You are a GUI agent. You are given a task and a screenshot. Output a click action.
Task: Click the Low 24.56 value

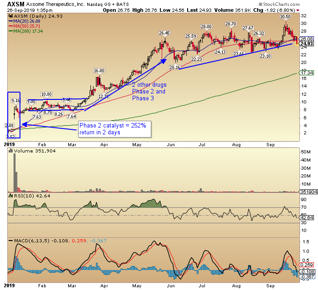pyautogui.click(x=172, y=10)
